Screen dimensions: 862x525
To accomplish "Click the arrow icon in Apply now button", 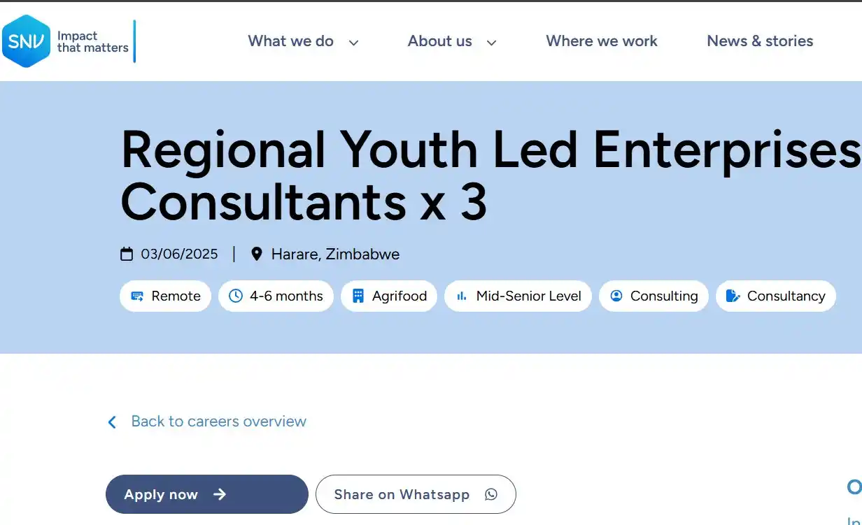I will [x=220, y=494].
